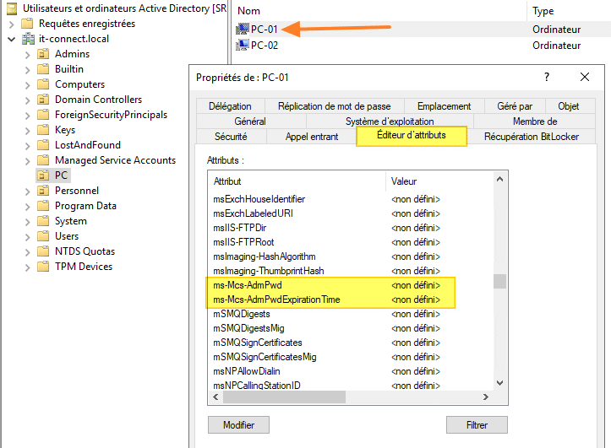Click the Keys folder icon
Viewport: 611px width, 448px height.
(43, 129)
